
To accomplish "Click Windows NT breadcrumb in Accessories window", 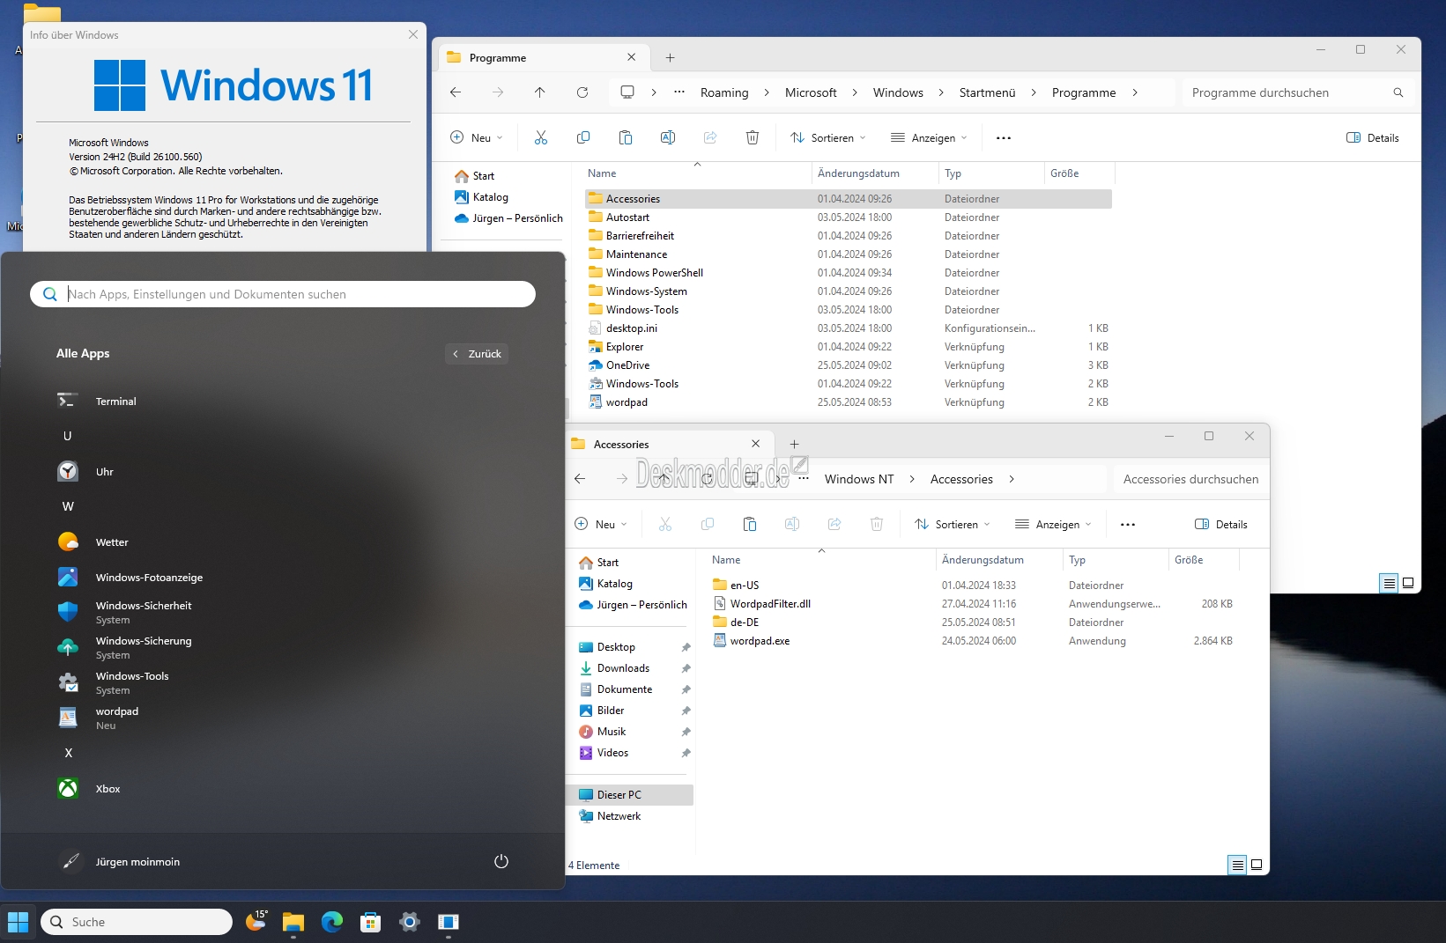I will tap(859, 479).
